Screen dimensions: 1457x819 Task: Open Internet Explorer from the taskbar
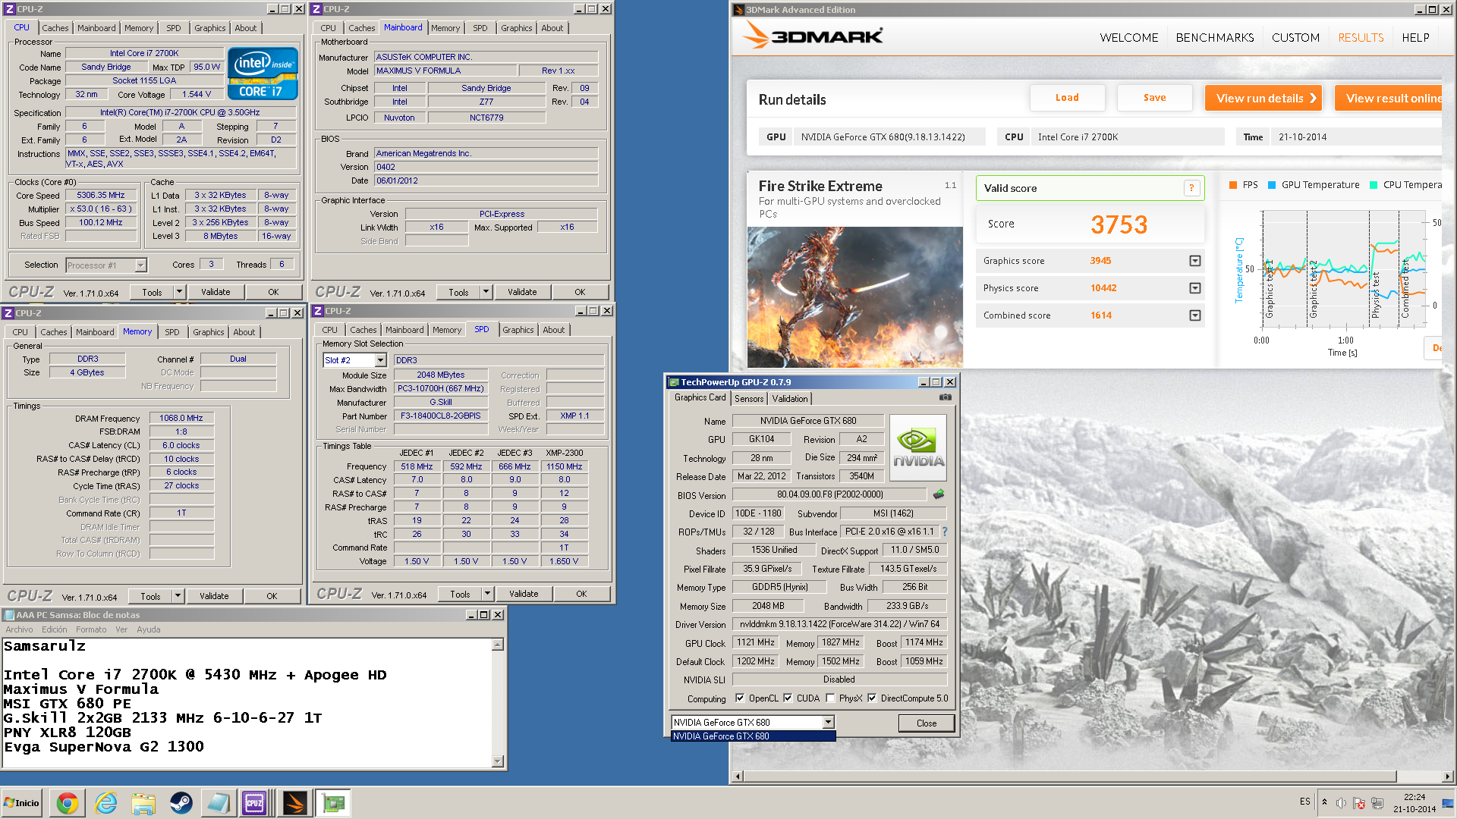105,803
